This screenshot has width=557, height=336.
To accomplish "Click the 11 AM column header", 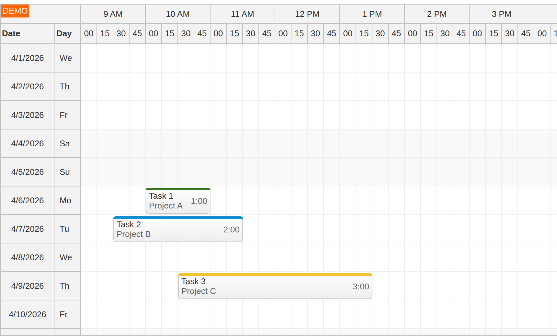I will tap(242, 14).
